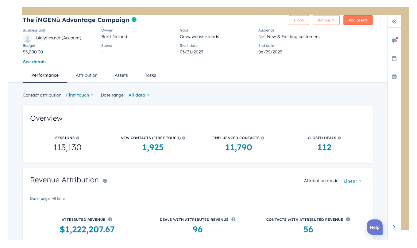Image resolution: width=417 pixels, height=248 pixels.
Task: Open the window panel icon in sidebar
Action: (x=394, y=58)
